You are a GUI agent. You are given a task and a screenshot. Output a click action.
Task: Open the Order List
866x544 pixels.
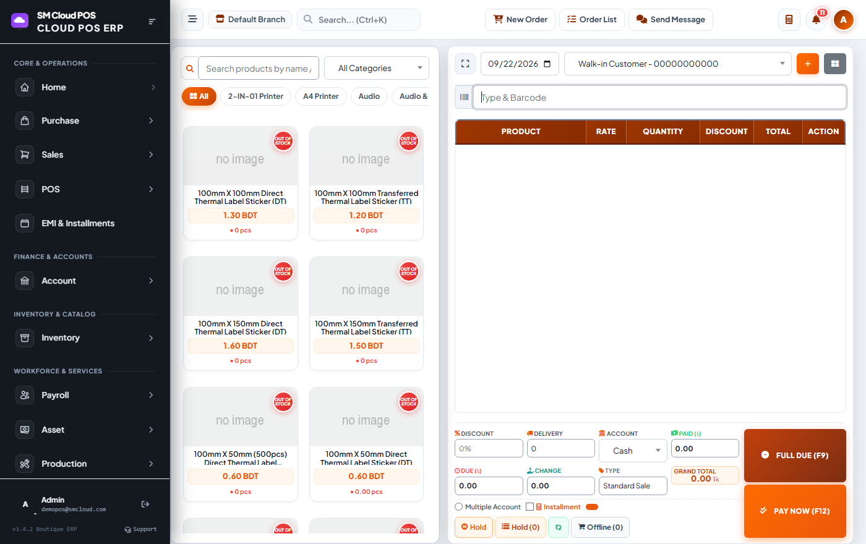[x=592, y=20]
